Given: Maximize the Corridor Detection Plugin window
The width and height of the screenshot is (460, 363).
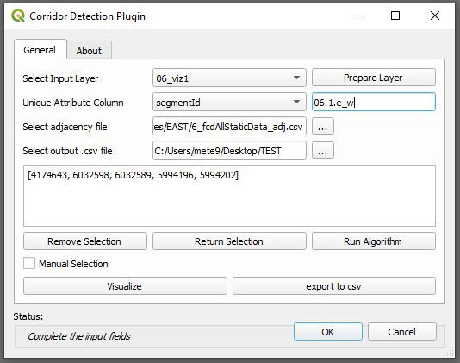Looking at the screenshot, I should [x=395, y=16].
